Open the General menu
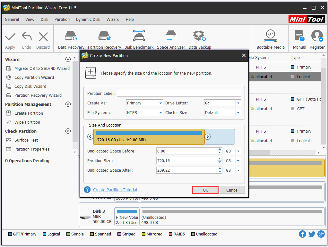 pos(12,20)
